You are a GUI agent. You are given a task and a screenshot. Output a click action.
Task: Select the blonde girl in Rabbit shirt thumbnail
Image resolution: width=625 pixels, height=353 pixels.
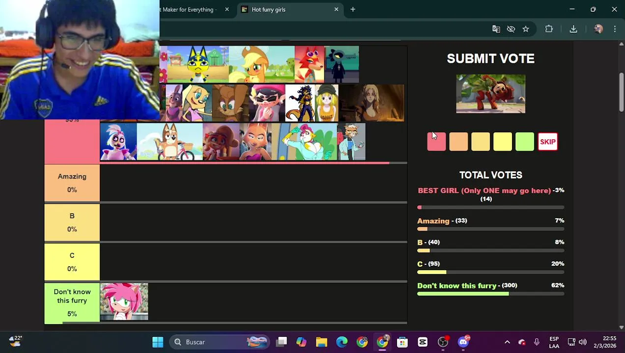pos(327,103)
